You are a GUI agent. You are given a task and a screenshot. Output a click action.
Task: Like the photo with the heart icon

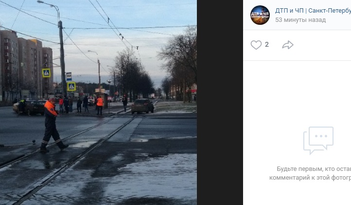point(256,45)
